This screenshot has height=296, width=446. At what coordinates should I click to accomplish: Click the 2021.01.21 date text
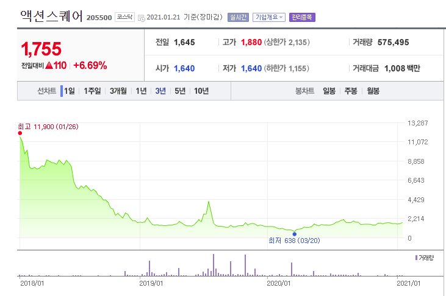click(x=164, y=17)
